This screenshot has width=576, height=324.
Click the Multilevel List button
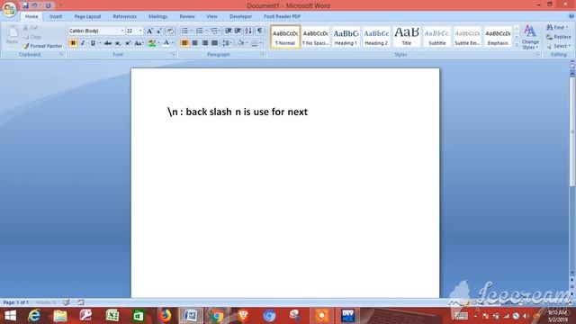pyautogui.click(x=214, y=31)
